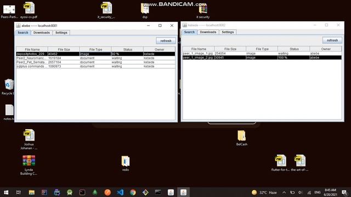This screenshot has width=351, height=197.
Task: Click refresh in the kebede window
Action: tap(332, 40)
